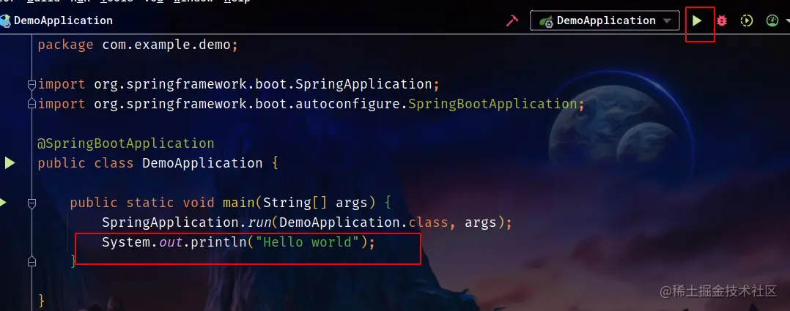
Task: Click SpringBootApplication in the second import
Action: pyautogui.click(x=492, y=104)
